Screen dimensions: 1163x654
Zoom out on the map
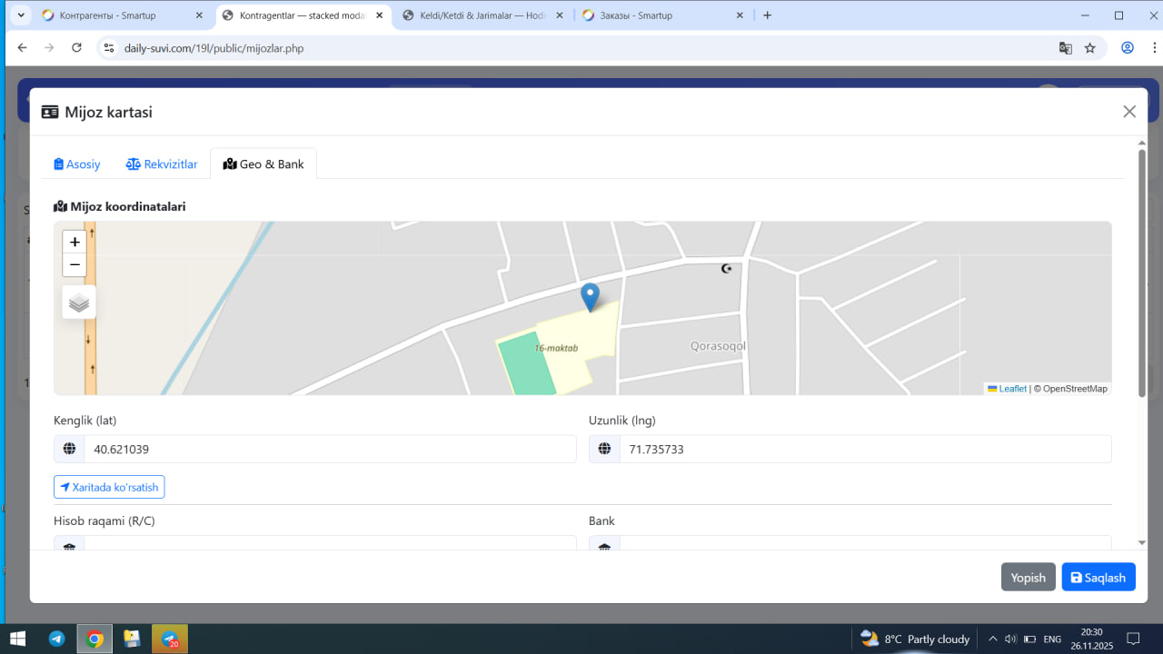(x=75, y=265)
